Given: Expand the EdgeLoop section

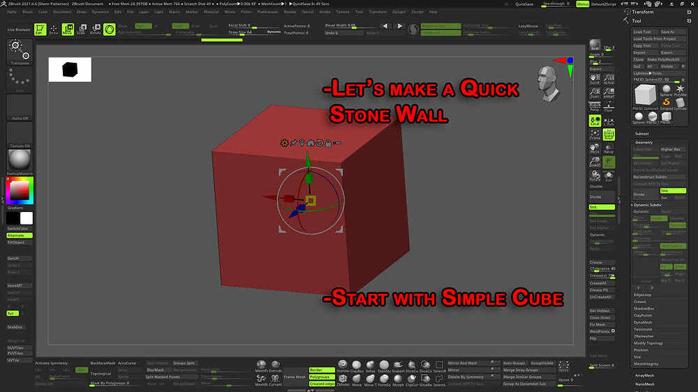Looking at the screenshot, I should pos(642,294).
